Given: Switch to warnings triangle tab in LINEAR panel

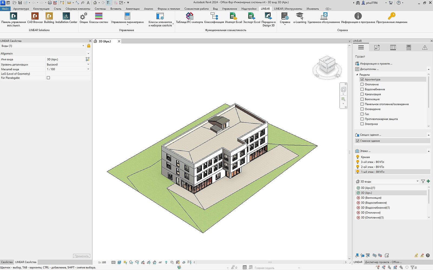Looking at the screenshot, I should pyautogui.click(x=425, y=48).
